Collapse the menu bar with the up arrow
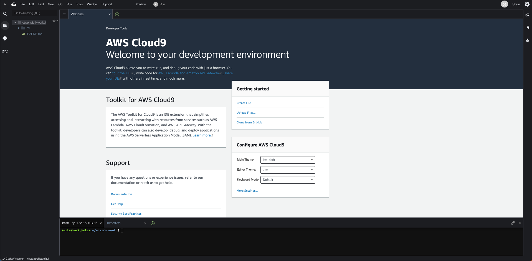Viewport: 532px width, 261px height. 5,4
